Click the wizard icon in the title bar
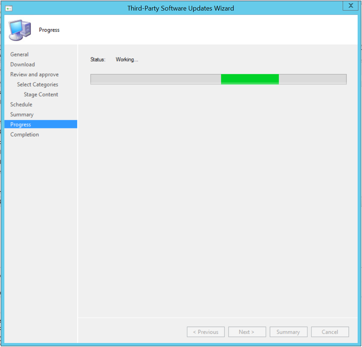 [x=9, y=8]
